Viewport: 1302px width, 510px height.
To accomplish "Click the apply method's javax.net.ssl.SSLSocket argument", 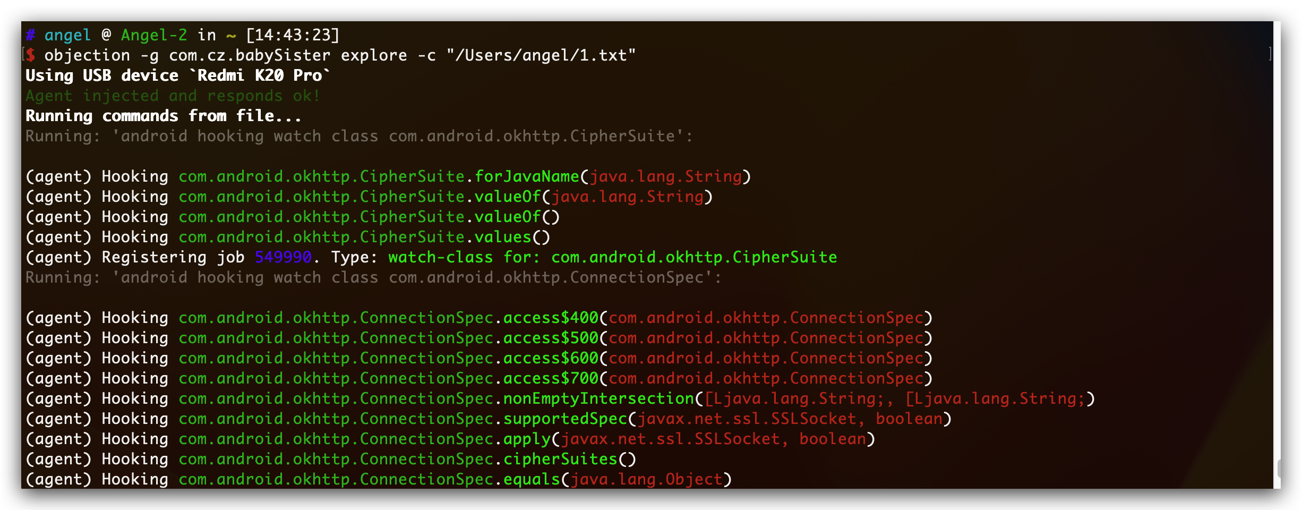I will click(670, 439).
